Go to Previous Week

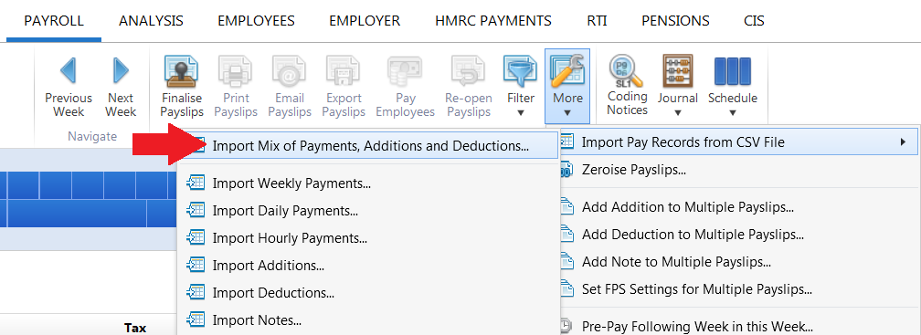tap(69, 86)
